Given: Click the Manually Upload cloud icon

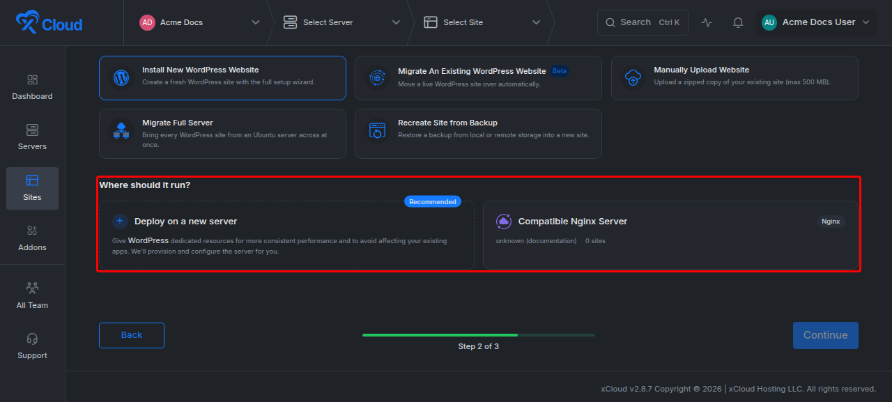Looking at the screenshot, I should click(x=633, y=77).
